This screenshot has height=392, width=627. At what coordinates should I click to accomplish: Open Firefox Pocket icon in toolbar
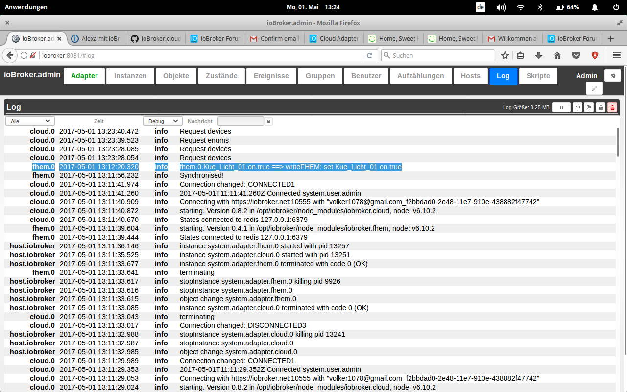coord(576,55)
